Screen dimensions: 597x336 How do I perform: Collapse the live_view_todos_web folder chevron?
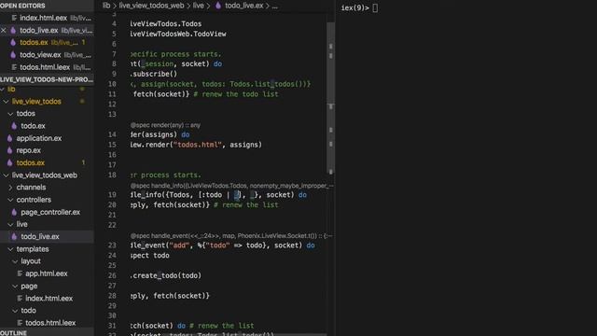click(7, 175)
